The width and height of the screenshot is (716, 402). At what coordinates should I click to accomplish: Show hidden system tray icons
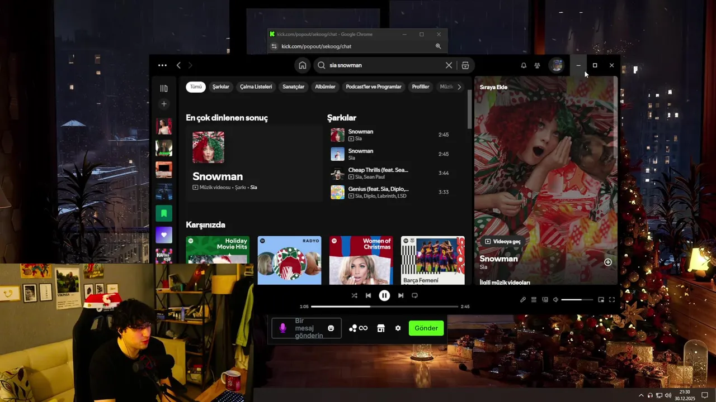pyautogui.click(x=641, y=395)
